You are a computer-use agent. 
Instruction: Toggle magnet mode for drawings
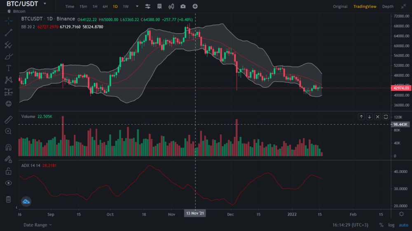(x=8, y=147)
